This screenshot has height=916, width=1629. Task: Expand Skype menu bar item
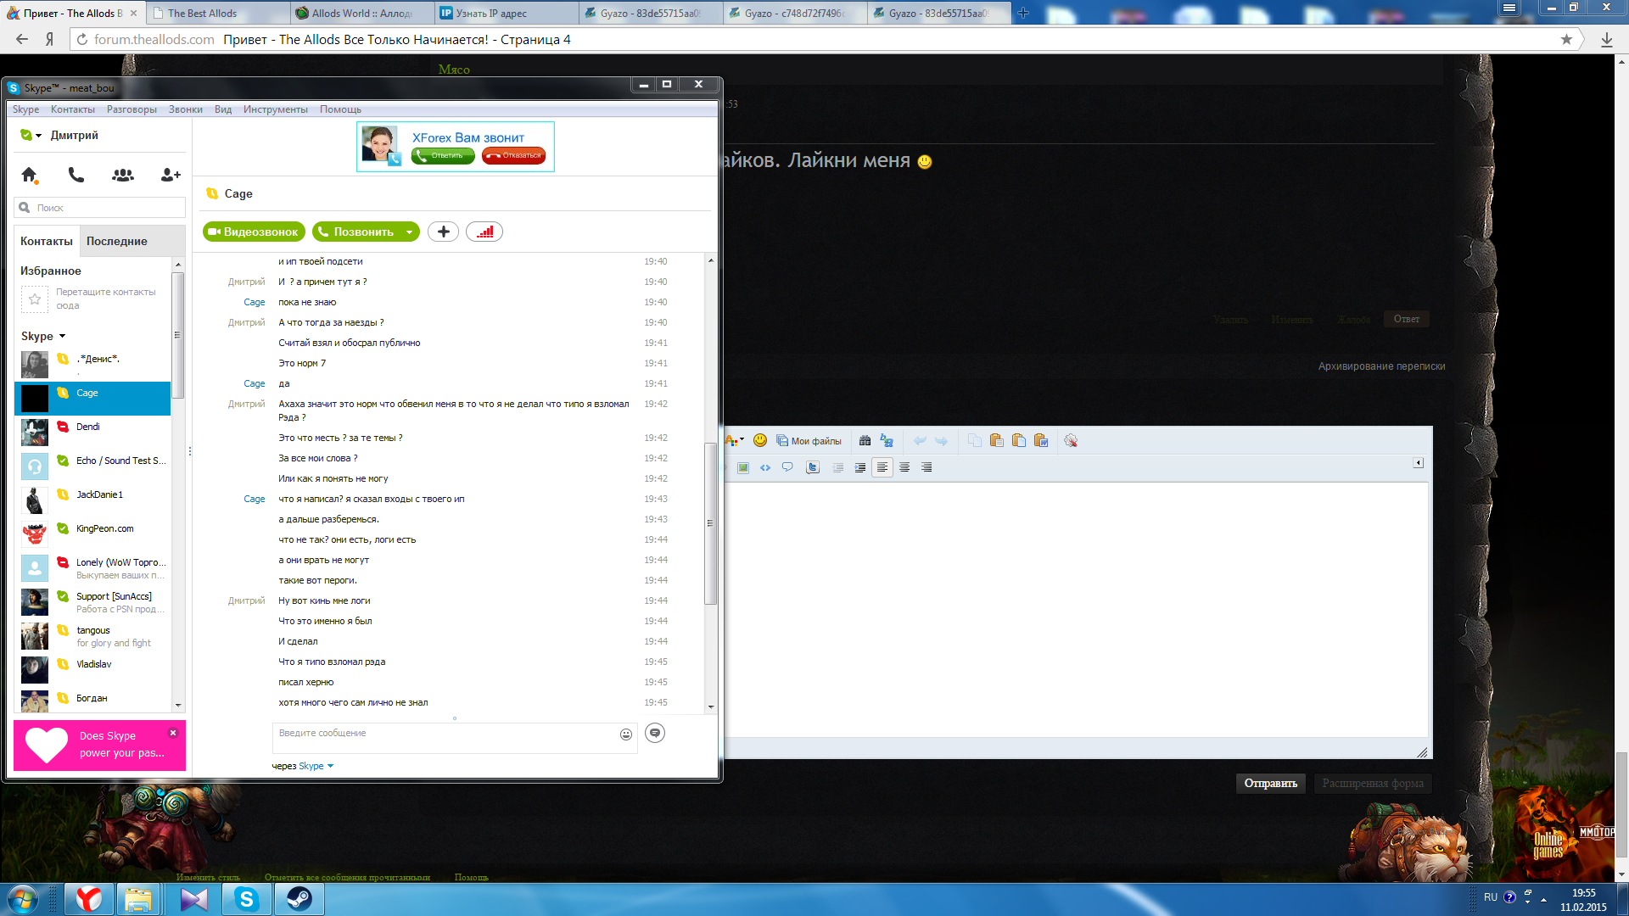(25, 109)
